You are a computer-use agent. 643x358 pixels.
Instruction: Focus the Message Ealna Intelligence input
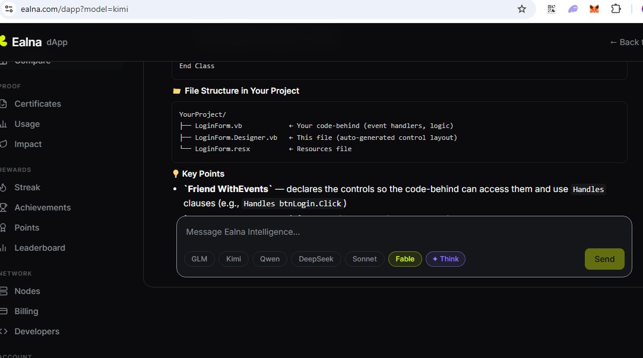[404, 232]
